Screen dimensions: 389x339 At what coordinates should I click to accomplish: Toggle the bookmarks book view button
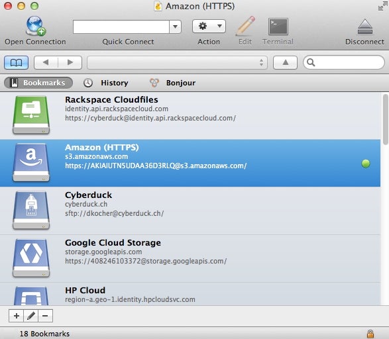pyautogui.click(x=16, y=62)
